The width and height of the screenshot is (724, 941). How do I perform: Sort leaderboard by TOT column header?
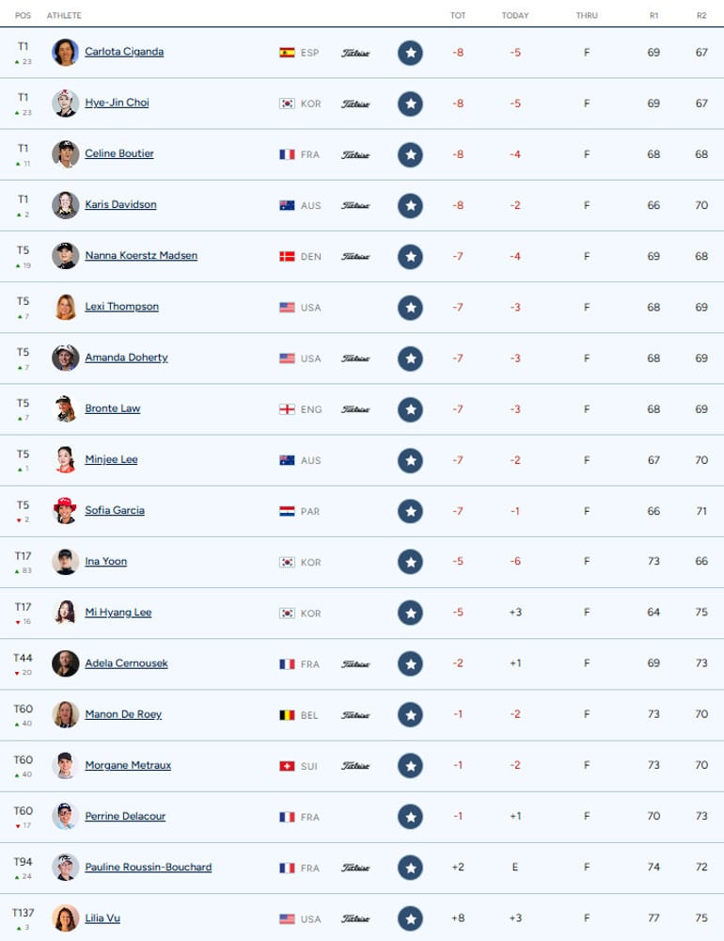pyautogui.click(x=458, y=16)
